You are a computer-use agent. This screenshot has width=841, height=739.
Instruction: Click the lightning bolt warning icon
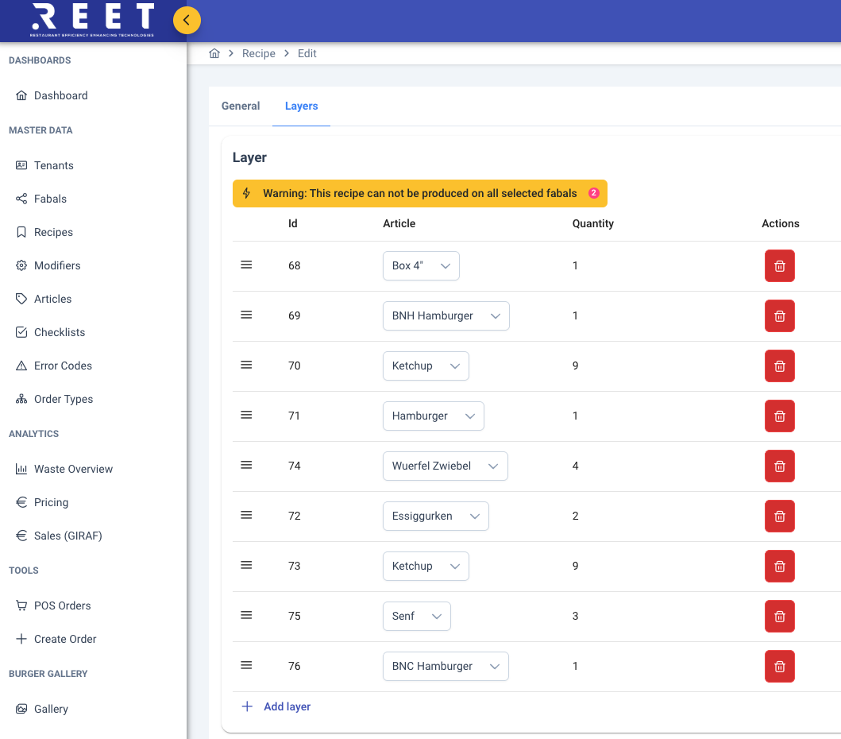click(247, 193)
